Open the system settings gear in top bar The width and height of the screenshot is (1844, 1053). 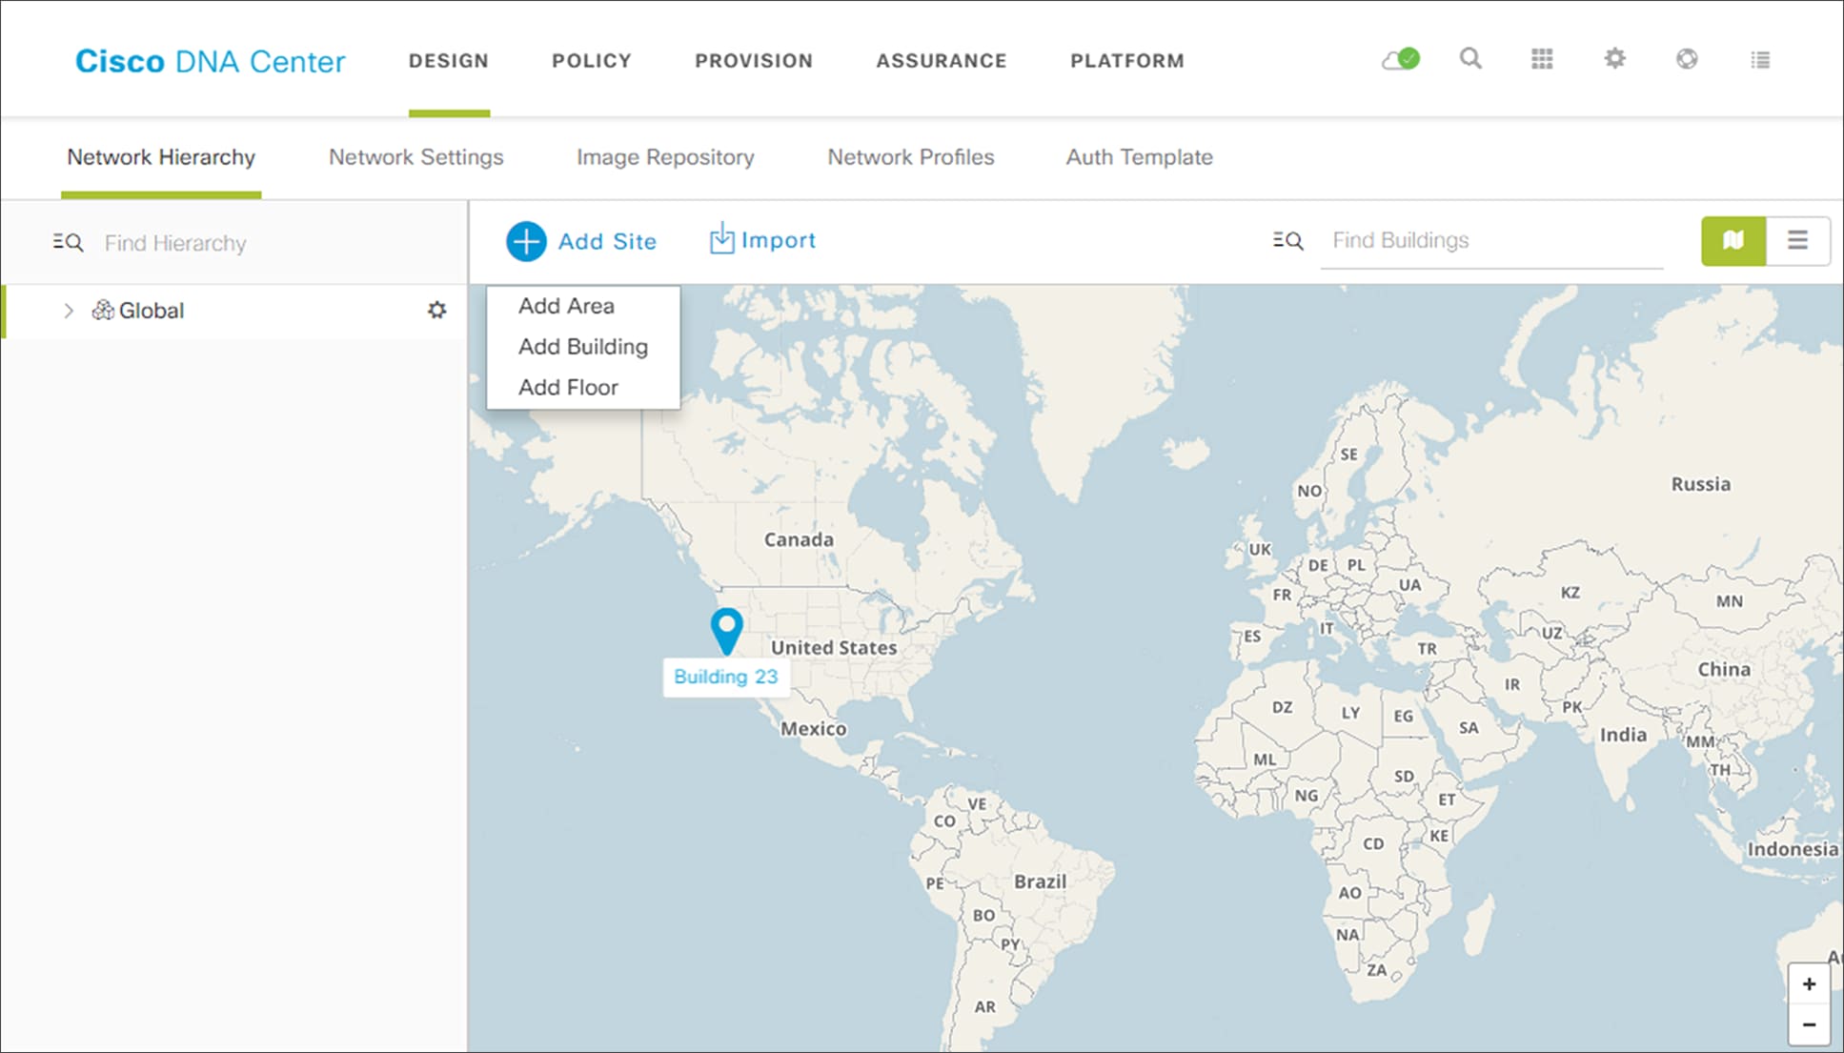[1614, 59]
